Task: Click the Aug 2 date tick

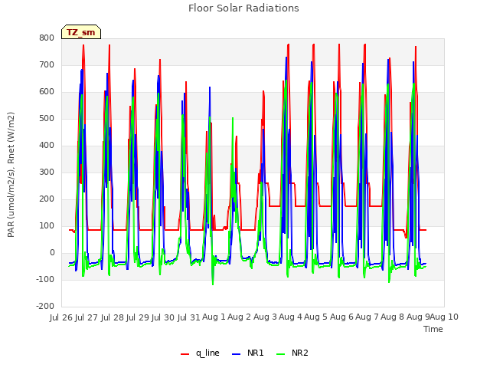Action: 240,317
